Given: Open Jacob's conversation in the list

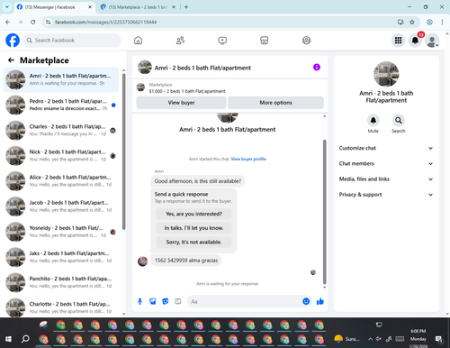Looking at the screenshot, I should tap(60, 206).
